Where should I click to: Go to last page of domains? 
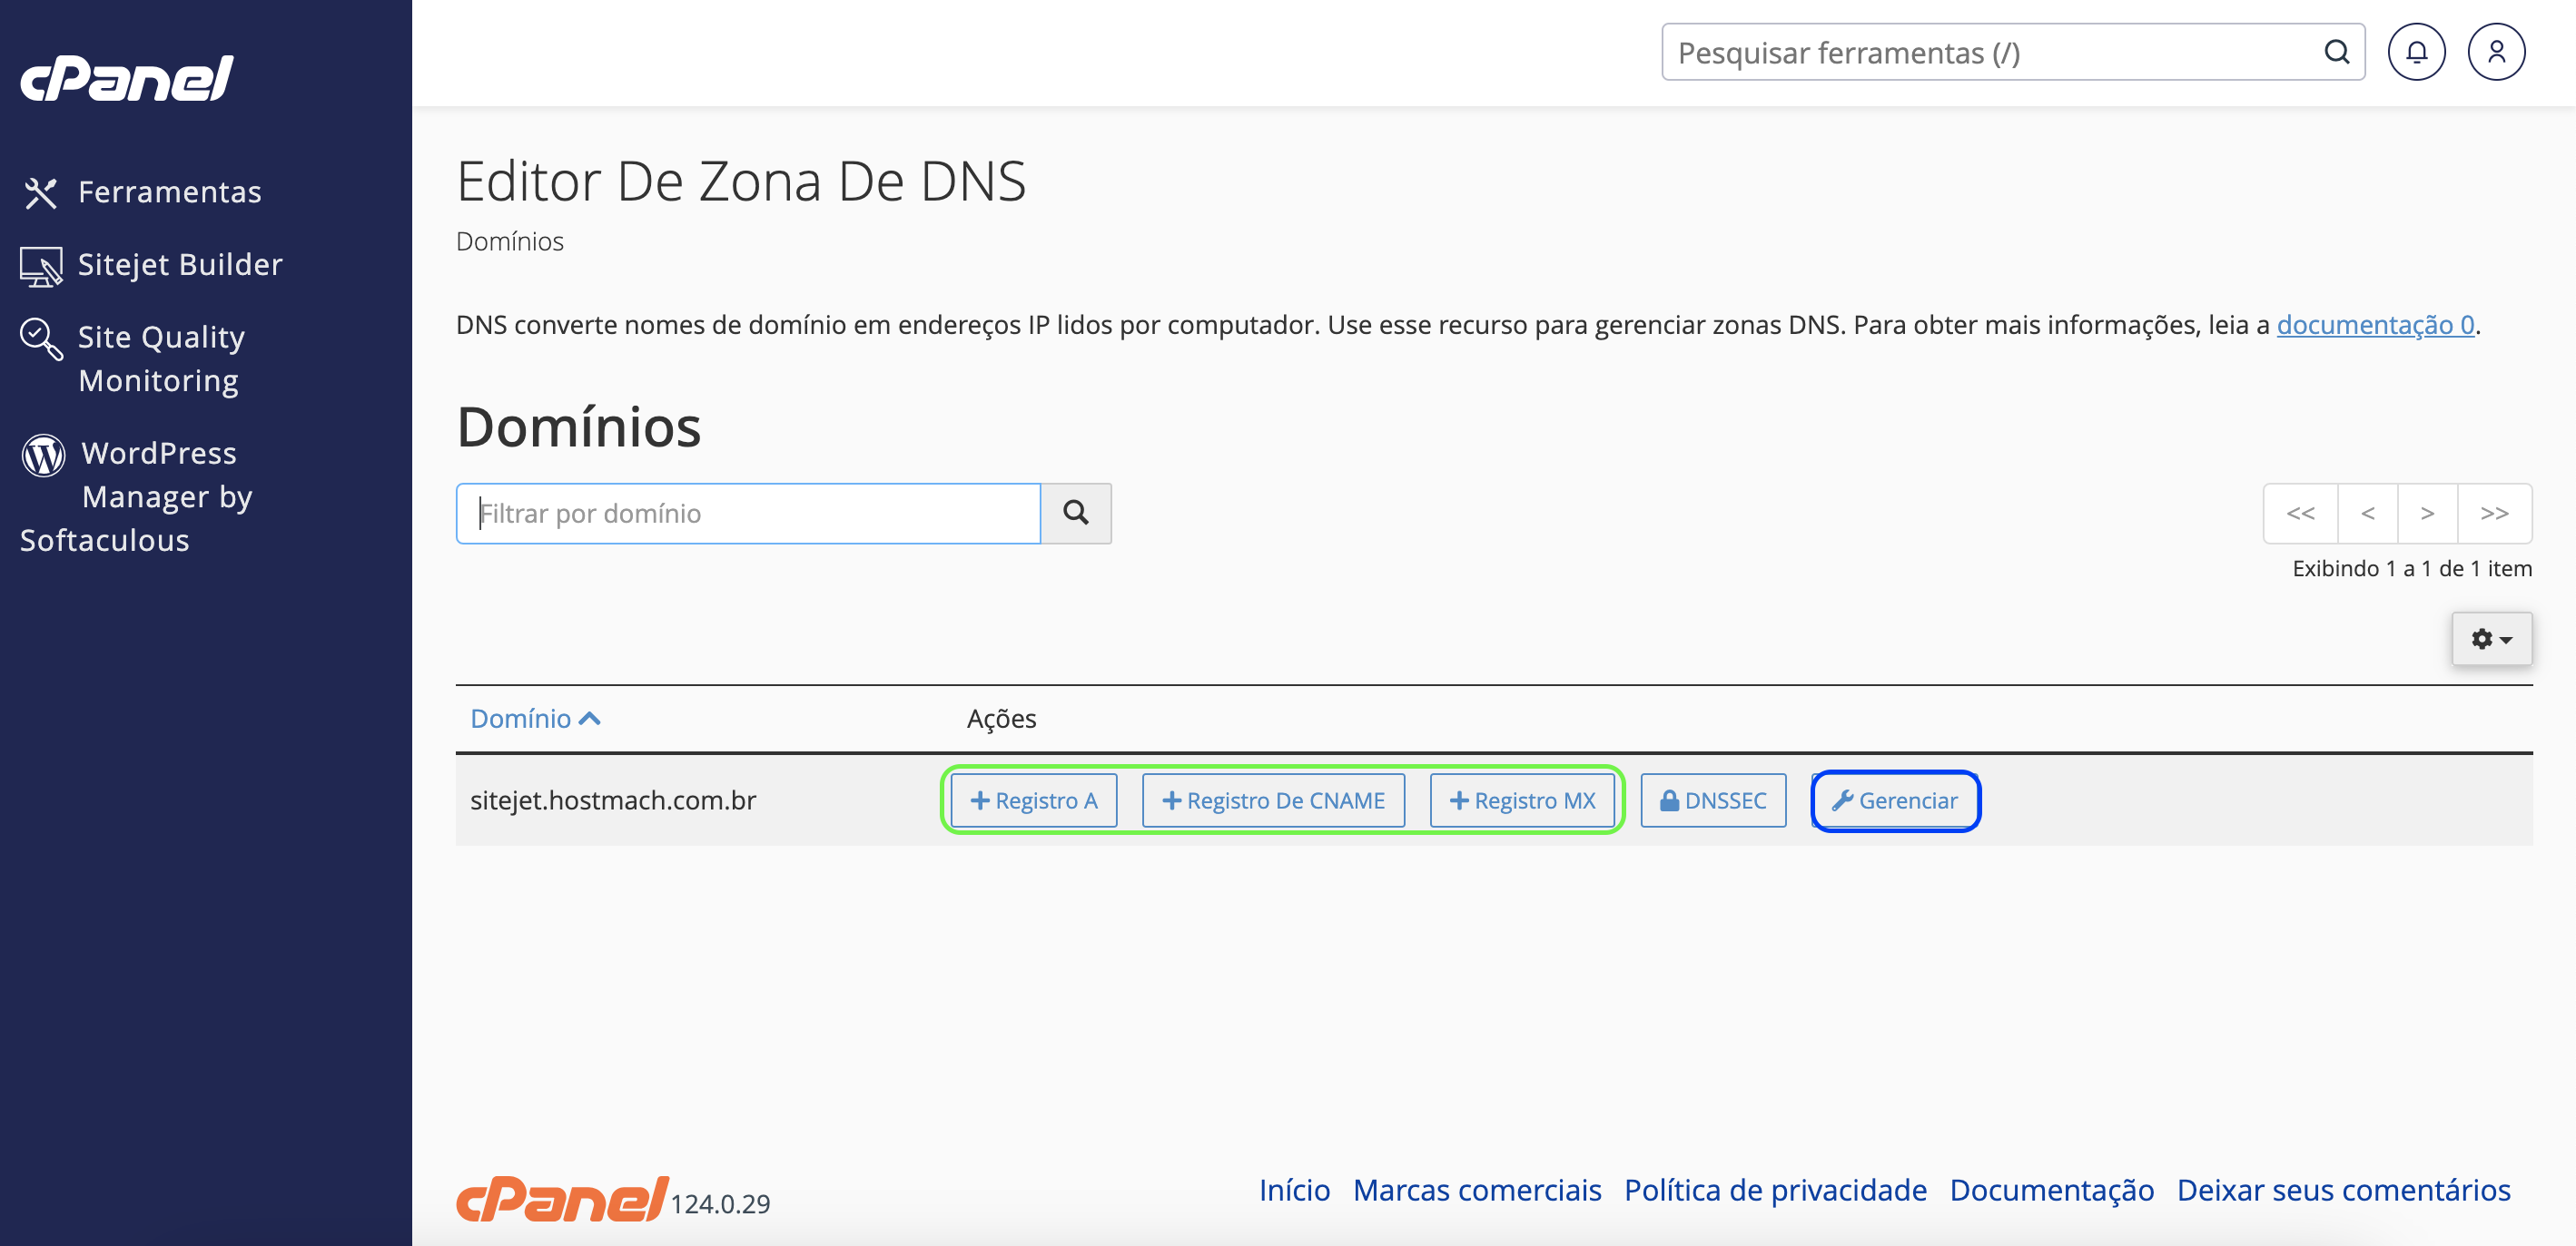[x=2495, y=514]
